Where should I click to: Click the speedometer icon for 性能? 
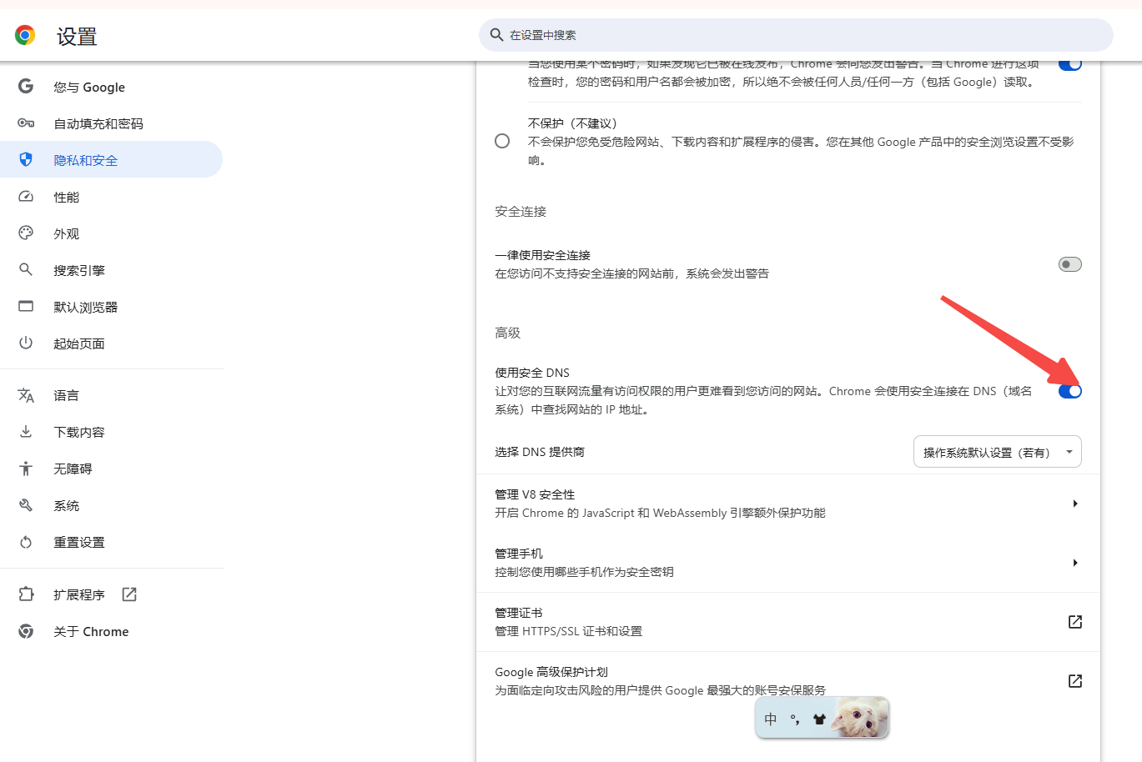pos(26,197)
